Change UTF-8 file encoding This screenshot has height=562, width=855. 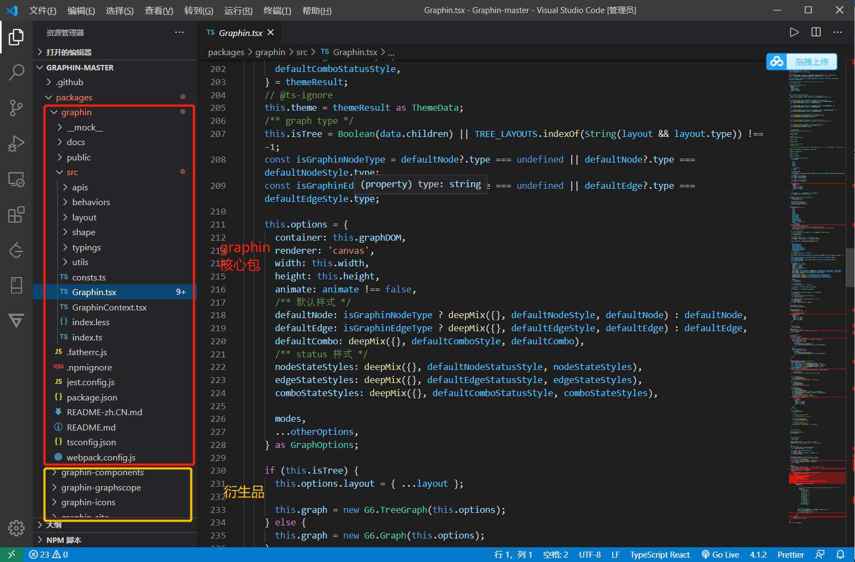click(590, 554)
